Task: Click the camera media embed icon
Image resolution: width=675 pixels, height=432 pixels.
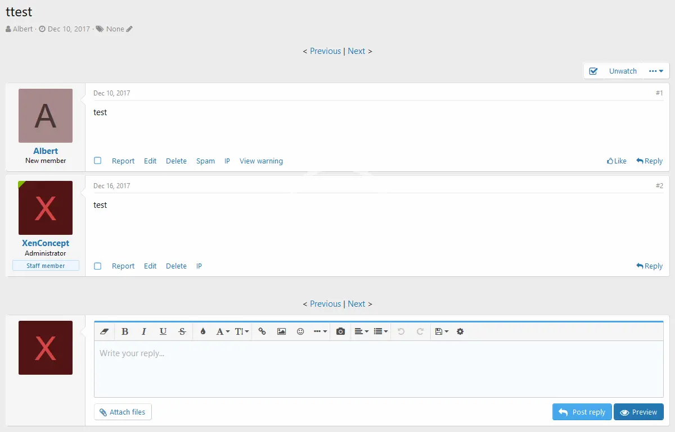Action: [340, 331]
